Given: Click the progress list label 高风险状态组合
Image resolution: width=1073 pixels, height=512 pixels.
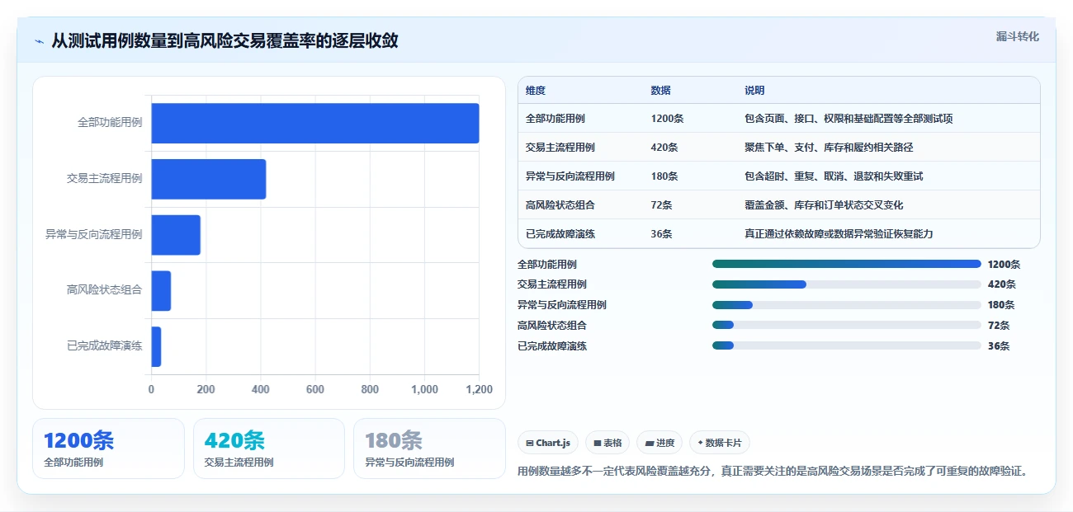Looking at the screenshot, I should coord(552,326).
